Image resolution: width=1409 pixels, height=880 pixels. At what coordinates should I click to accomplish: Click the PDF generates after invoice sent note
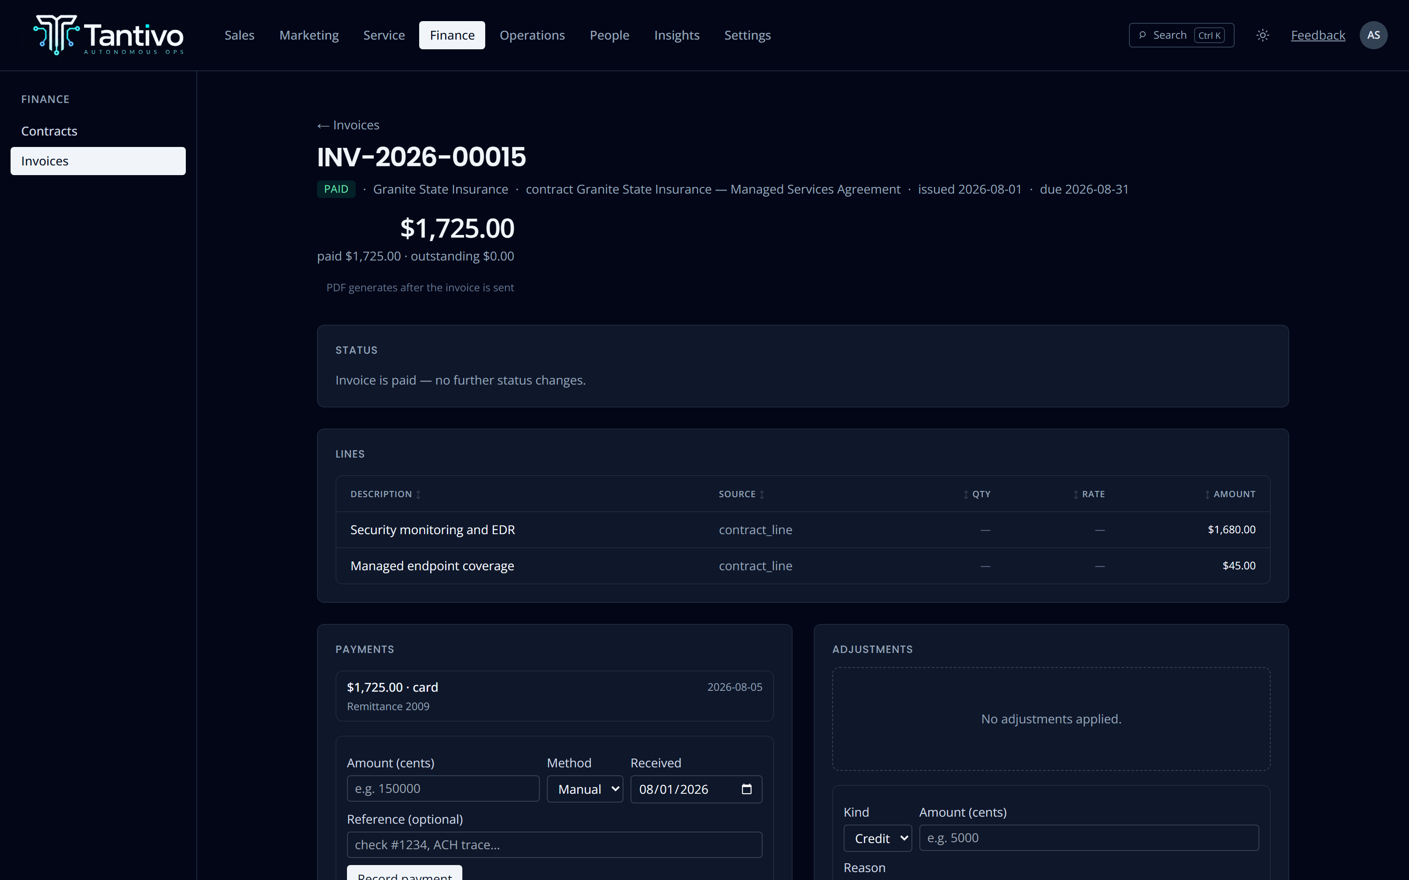point(420,287)
